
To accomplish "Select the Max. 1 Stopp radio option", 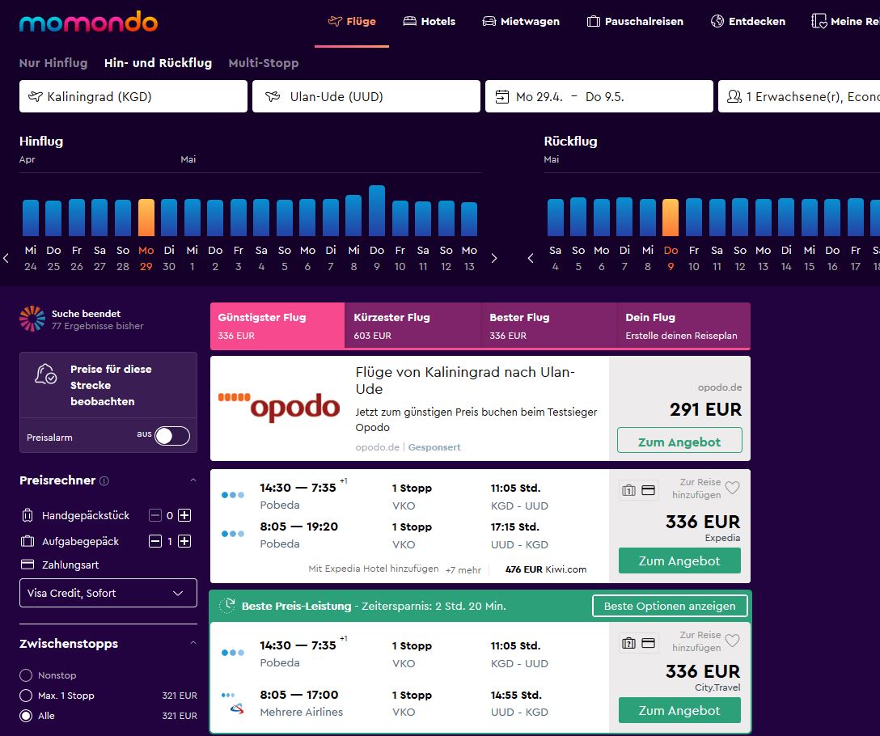I will [26, 695].
